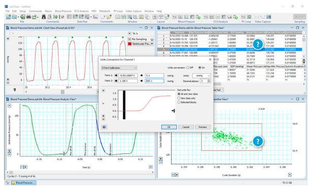The height and width of the screenshot is (189, 311).
Task: Click Blood Pressure group's green play icon
Action: coord(198,17)
